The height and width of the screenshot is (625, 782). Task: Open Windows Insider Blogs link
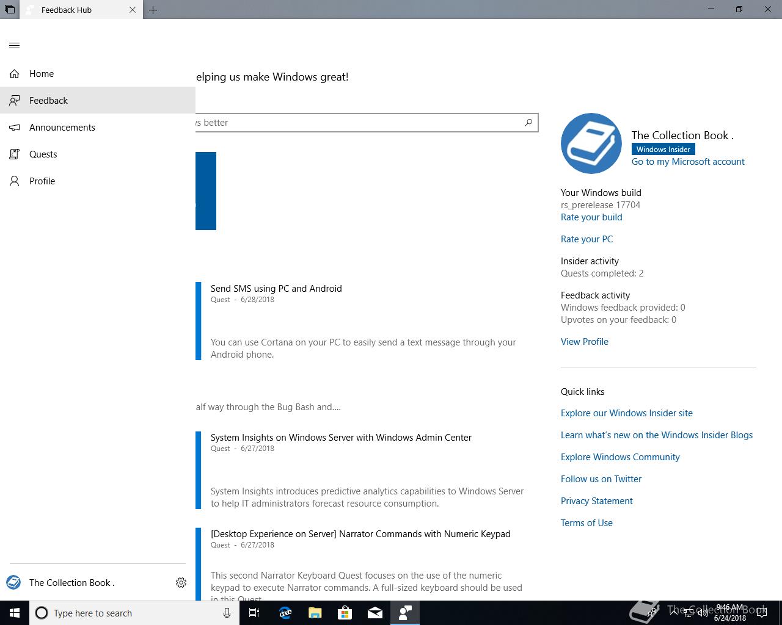click(657, 435)
